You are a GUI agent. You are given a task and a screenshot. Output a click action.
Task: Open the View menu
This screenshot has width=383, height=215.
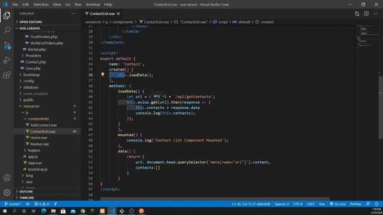57,4
